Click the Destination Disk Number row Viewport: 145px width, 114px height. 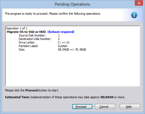coord(39,39)
